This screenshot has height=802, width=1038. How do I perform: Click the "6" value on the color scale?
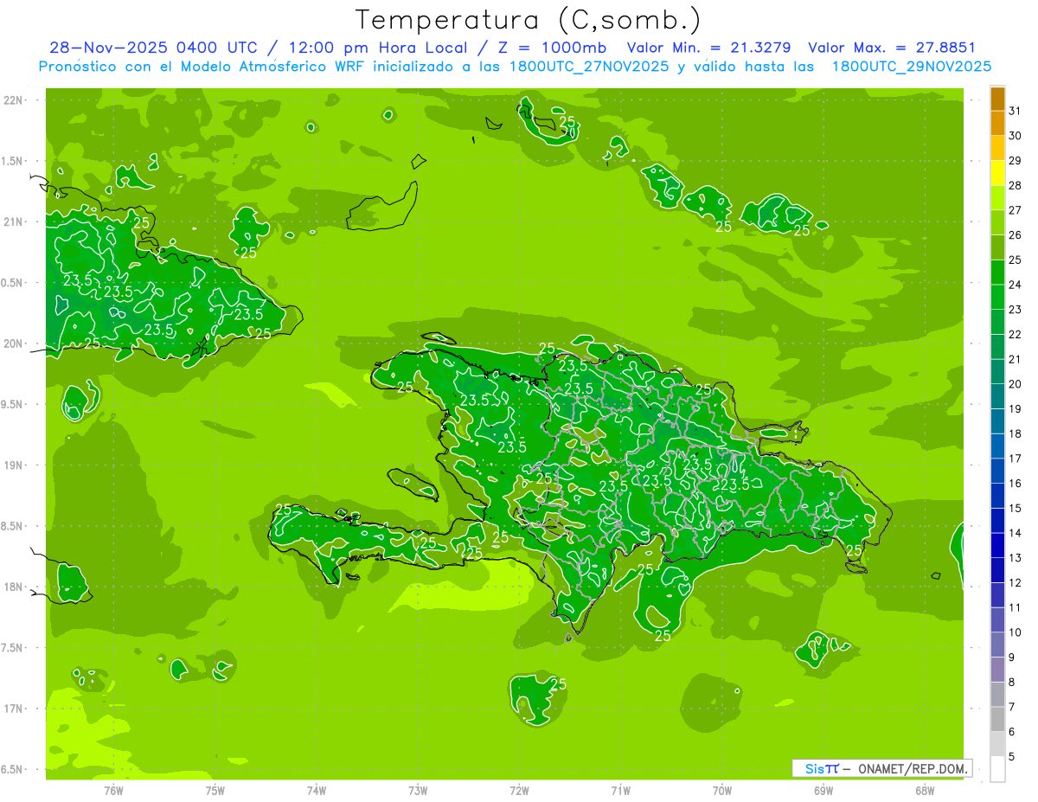tap(1012, 732)
